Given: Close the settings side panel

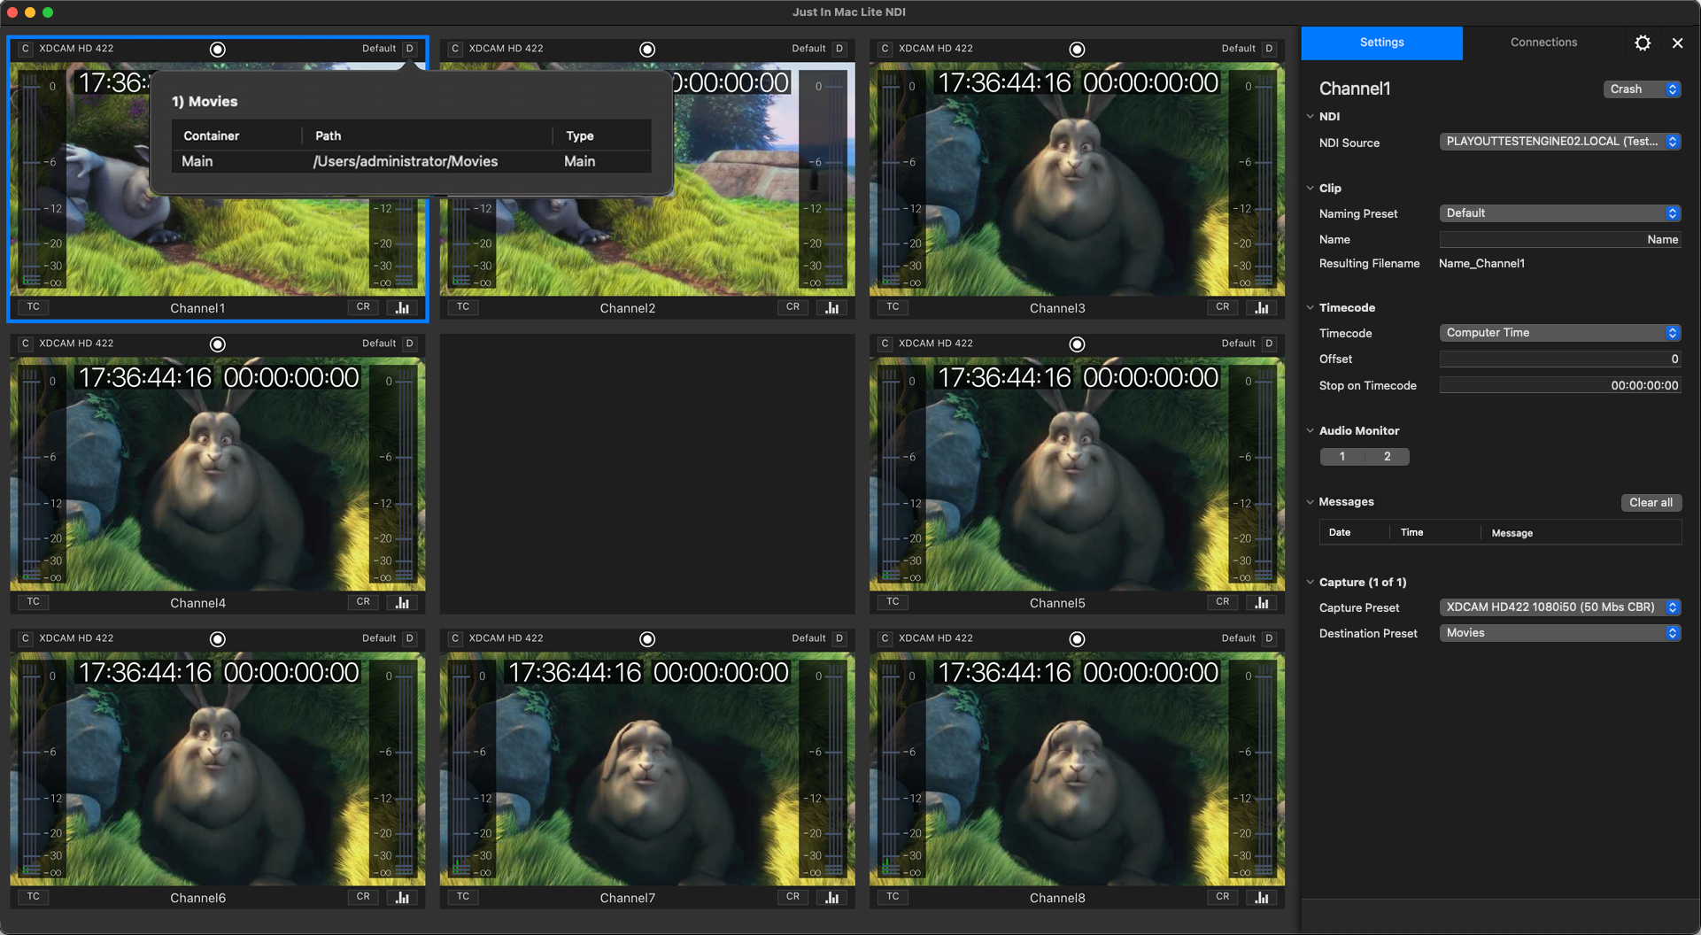Looking at the screenshot, I should [x=1677, y=42].
